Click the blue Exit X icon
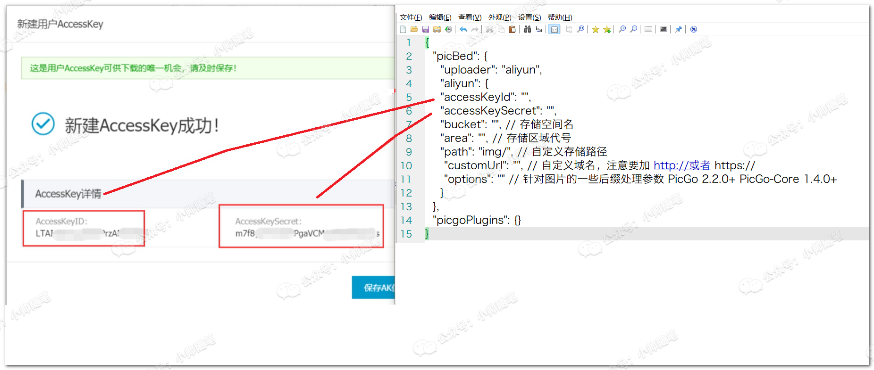Image resolution: width=874 pixels, height=370 pixels. coord(694,29)
